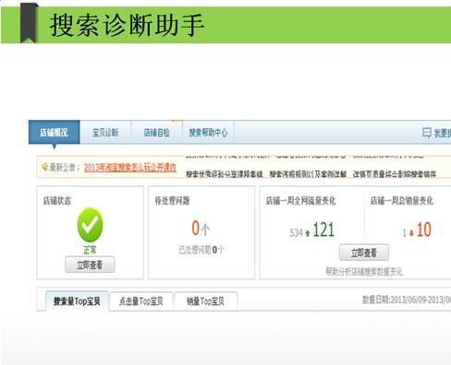Click the 534 previous traffic value

coord(297,233)
